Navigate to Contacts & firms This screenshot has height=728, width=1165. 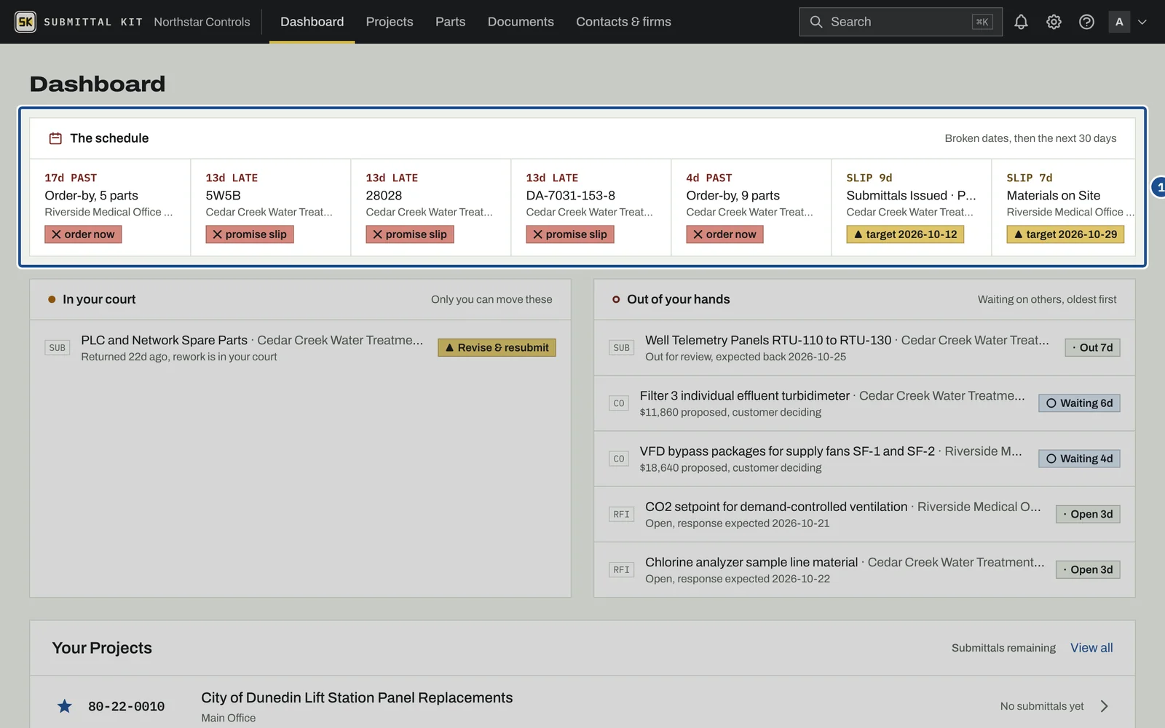tap(624, 22)
